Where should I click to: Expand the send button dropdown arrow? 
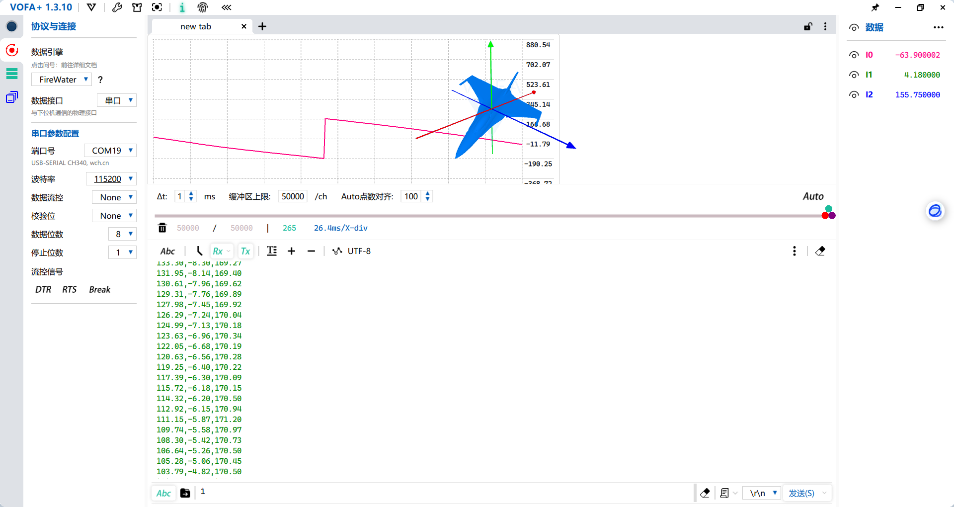(x=825, y=493)
